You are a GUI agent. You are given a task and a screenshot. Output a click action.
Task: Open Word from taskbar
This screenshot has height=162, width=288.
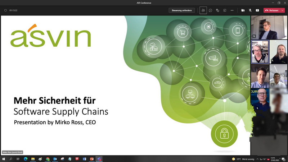[84, 159]
